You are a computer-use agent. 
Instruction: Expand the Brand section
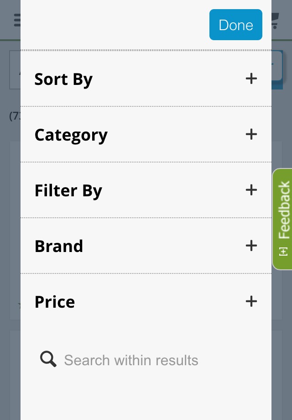(x=146, y=246)
